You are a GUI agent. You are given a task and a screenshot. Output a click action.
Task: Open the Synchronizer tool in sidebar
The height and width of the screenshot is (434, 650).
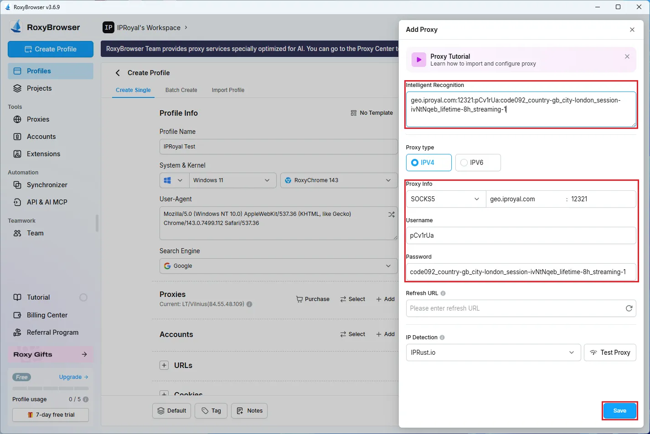click(46, 185)
